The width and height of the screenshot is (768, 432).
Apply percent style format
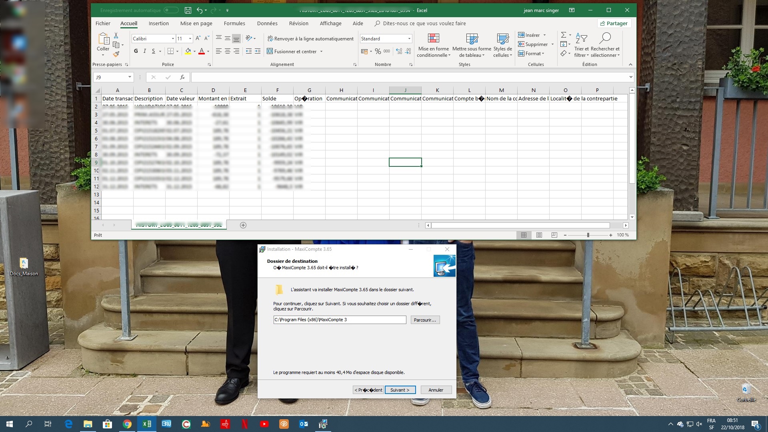[x=378, y=51]
